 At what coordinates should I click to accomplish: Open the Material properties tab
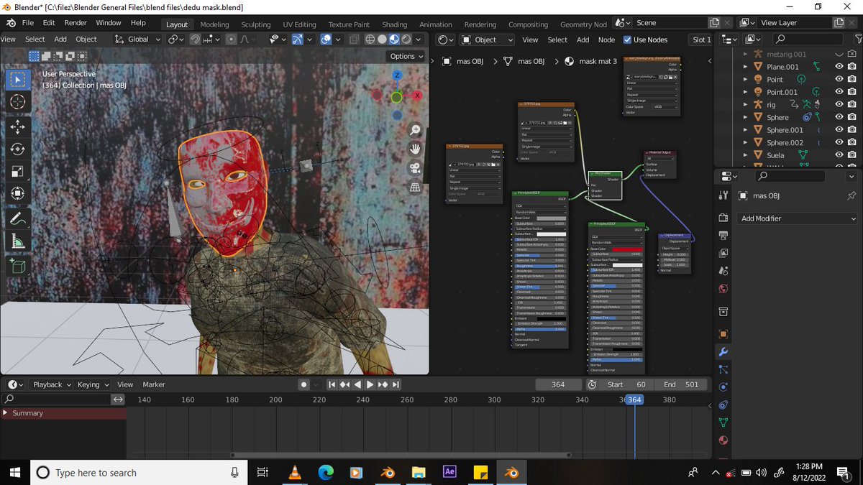coord(723,440)
